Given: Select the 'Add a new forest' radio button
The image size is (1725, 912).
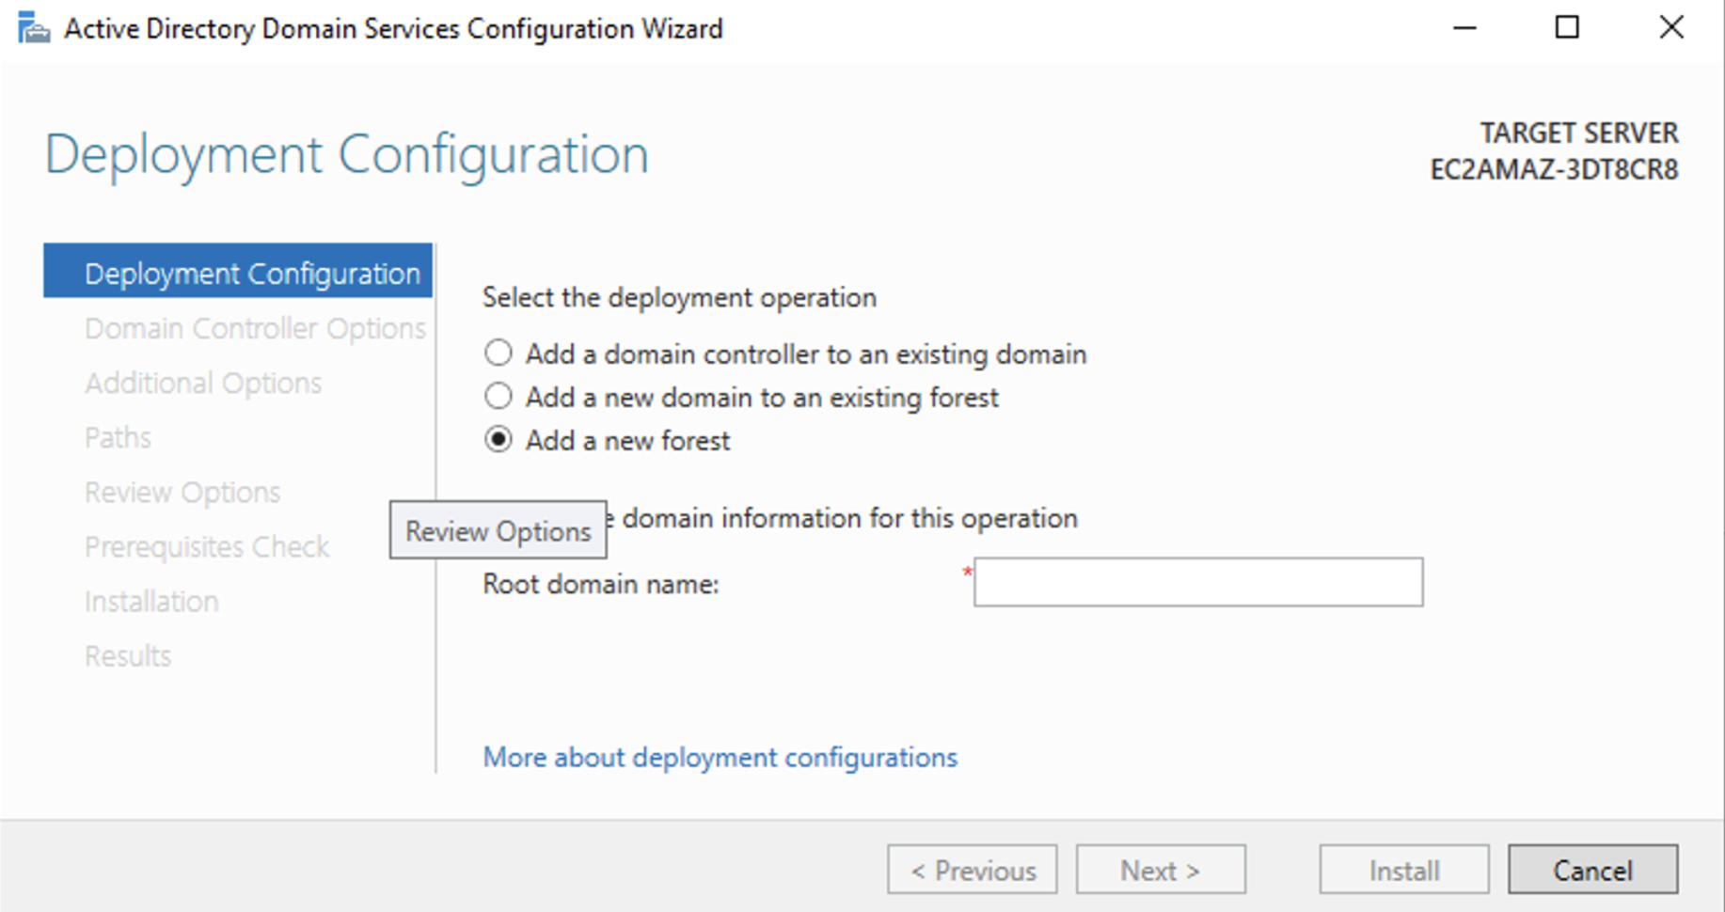Looking at the screenshot, I should (x=499, y=440).
